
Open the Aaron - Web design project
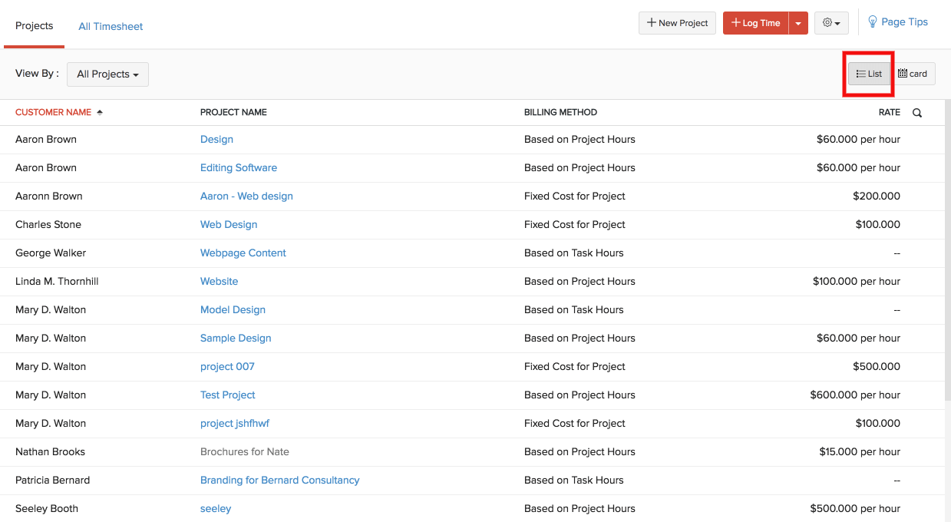click(x=246, y=196)
